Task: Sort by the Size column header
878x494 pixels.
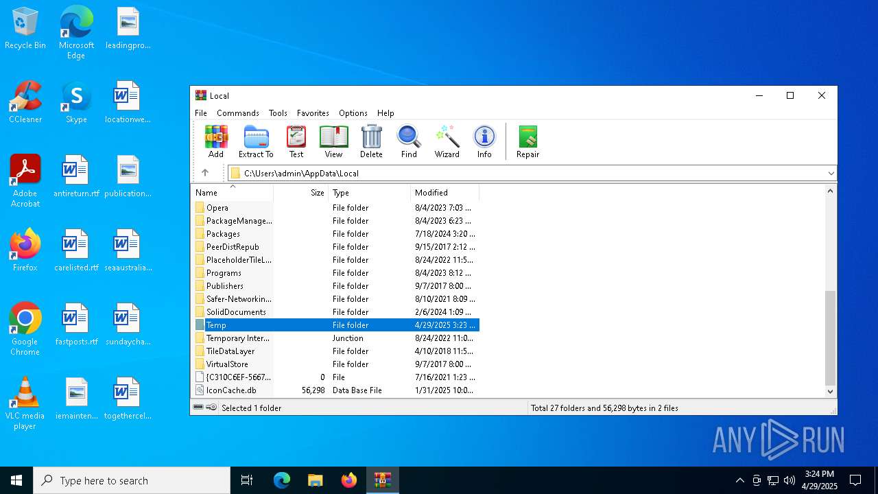Action: point(301,193)
